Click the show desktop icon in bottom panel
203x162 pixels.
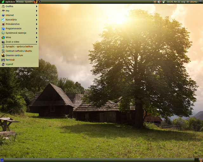[2, 160]
